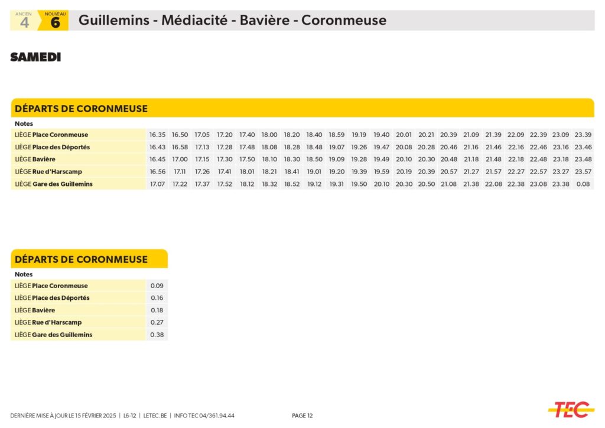Open the LETEC.BE link in the footer
This screenshot has height=428, width=605.
click(x=155, y=416)
